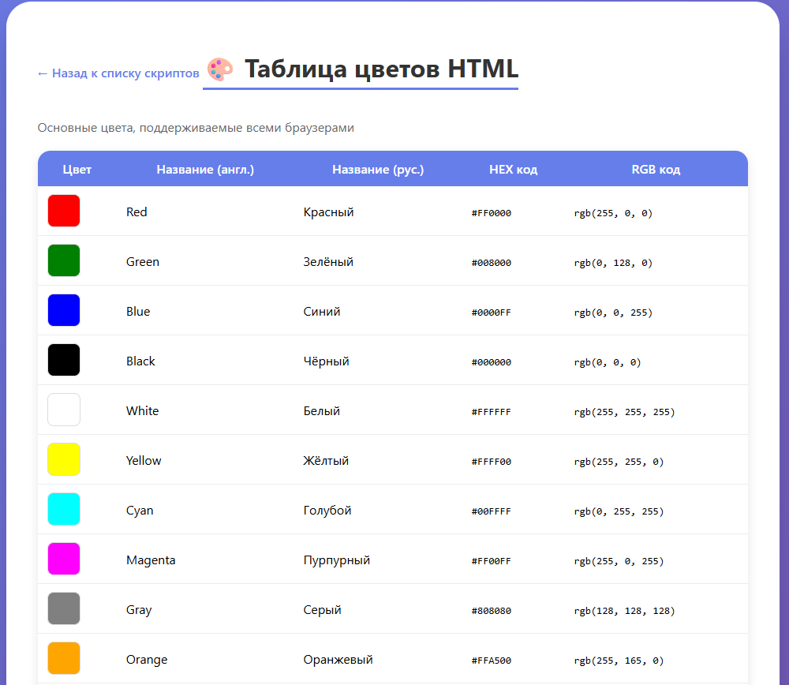Click the RGB value rgb(255, 0, 255)

tap(619, 561)
